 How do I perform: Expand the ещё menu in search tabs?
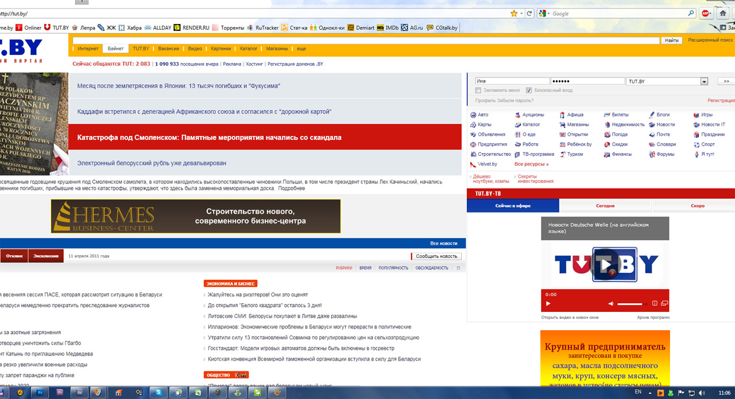pos(301,49)
